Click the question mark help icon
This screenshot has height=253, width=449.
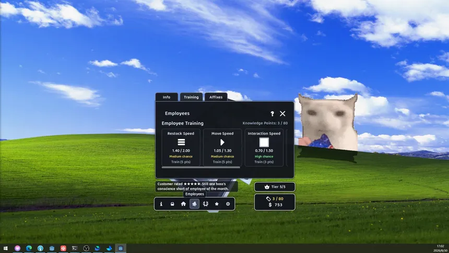pyautogui.click(x=273, y=113)
